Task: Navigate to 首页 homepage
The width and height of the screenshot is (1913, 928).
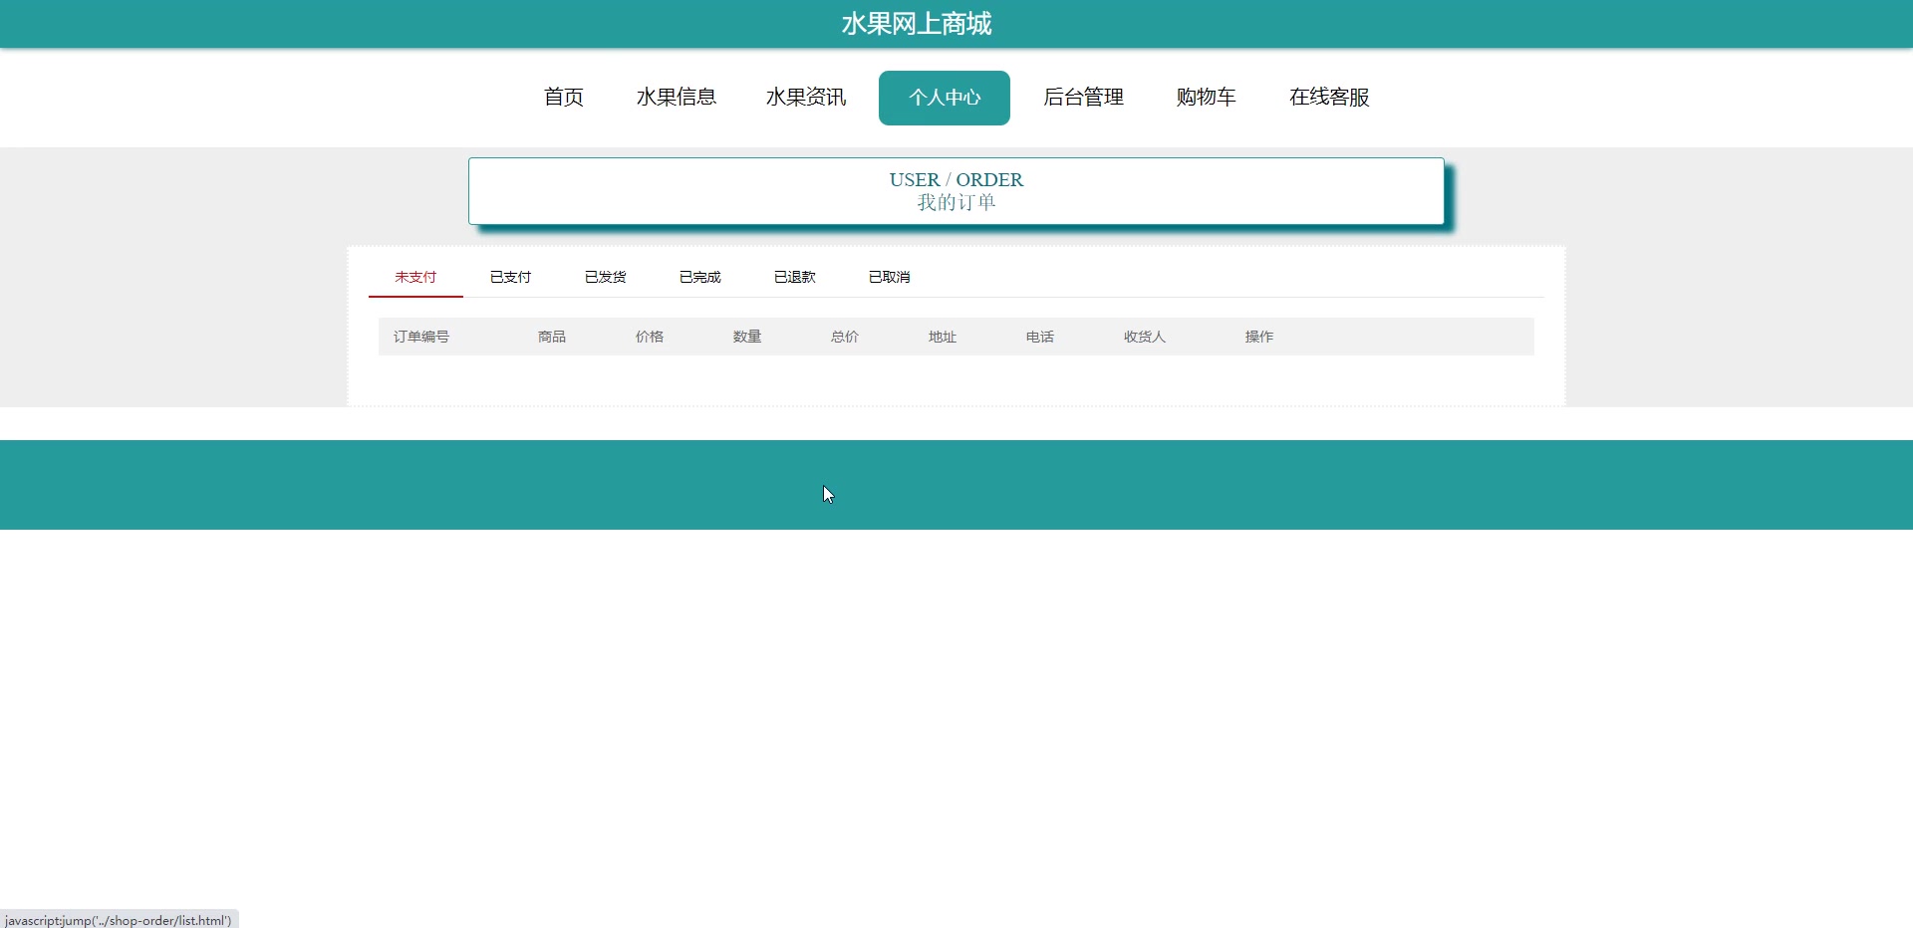Action: (x=563, y=98)
